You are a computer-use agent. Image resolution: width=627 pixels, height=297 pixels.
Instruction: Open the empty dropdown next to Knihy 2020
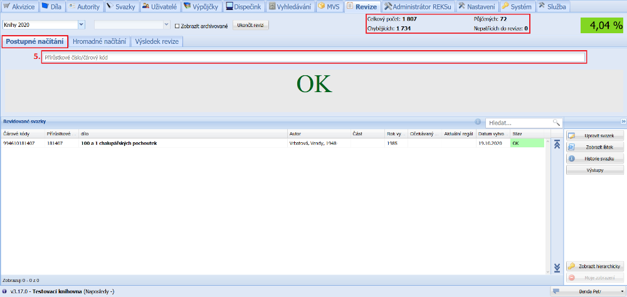pyautogui.click(x=166, y=25)
